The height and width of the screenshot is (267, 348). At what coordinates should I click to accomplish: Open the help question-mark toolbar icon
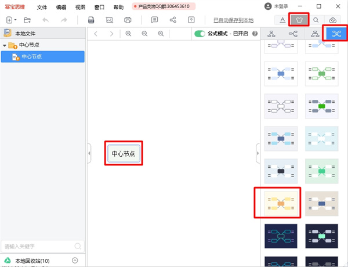click(191, 20)
